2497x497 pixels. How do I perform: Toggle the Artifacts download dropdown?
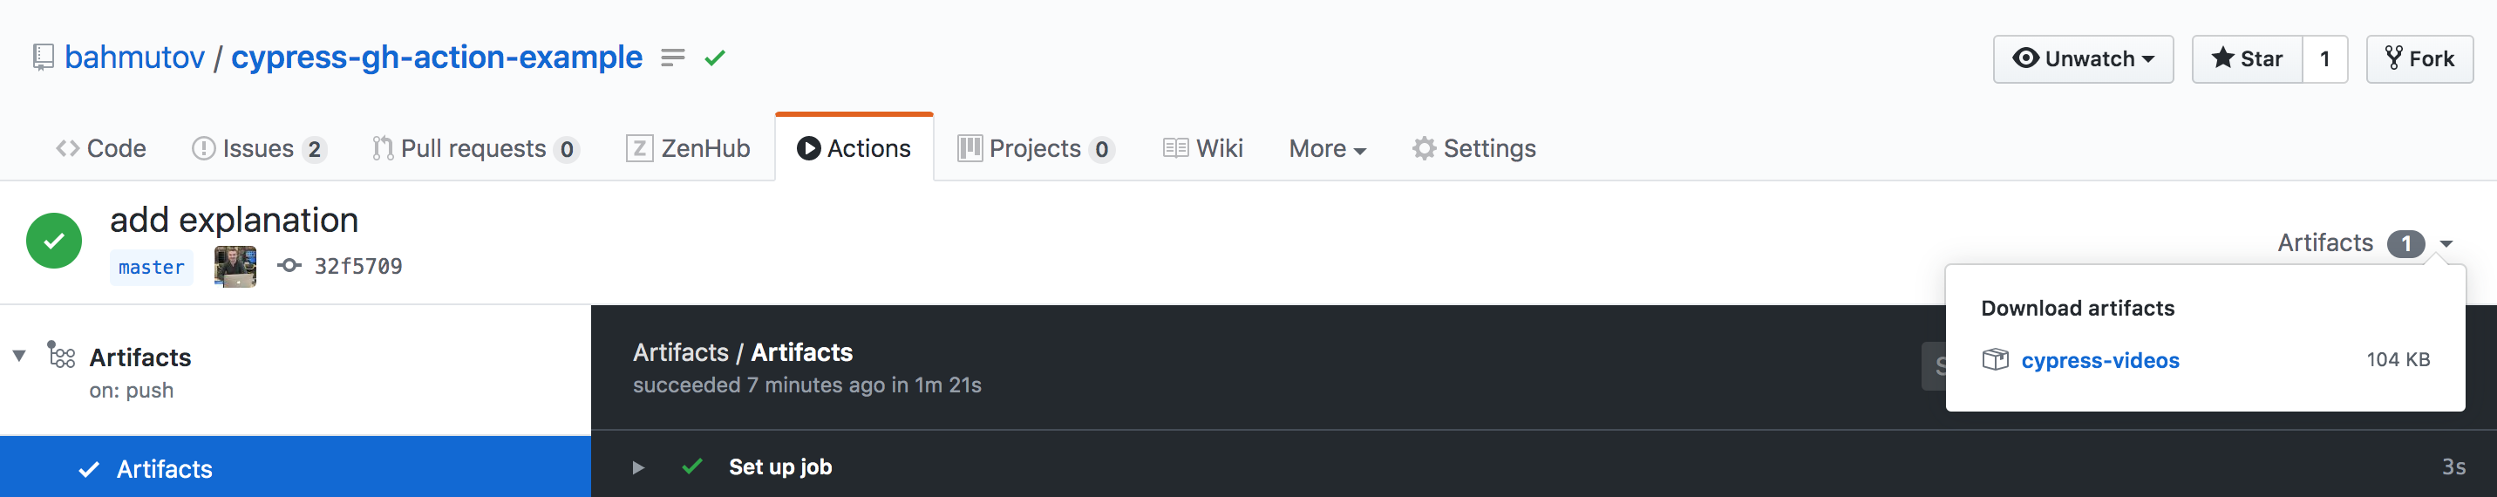coord(2365,243)
